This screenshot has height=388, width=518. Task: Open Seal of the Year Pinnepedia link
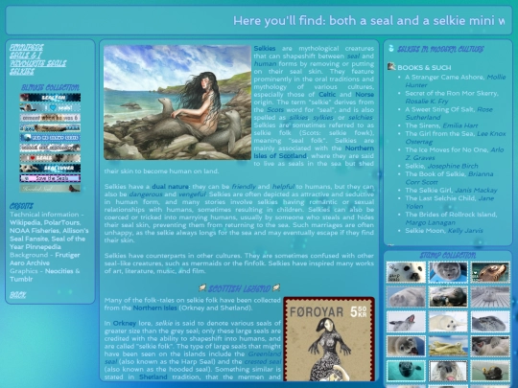click(47, 242)
